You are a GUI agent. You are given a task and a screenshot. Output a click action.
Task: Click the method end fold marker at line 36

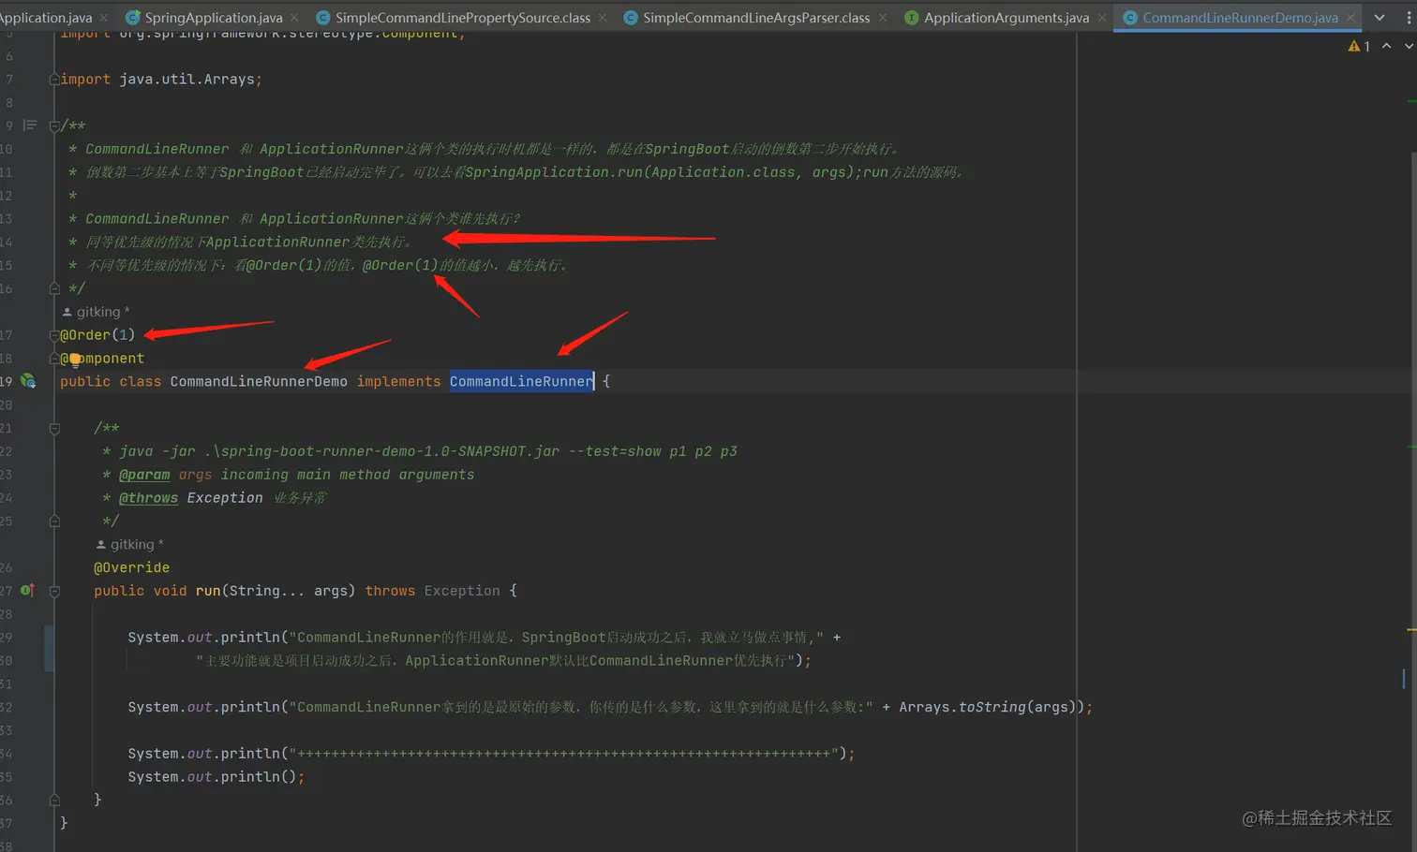54,800
